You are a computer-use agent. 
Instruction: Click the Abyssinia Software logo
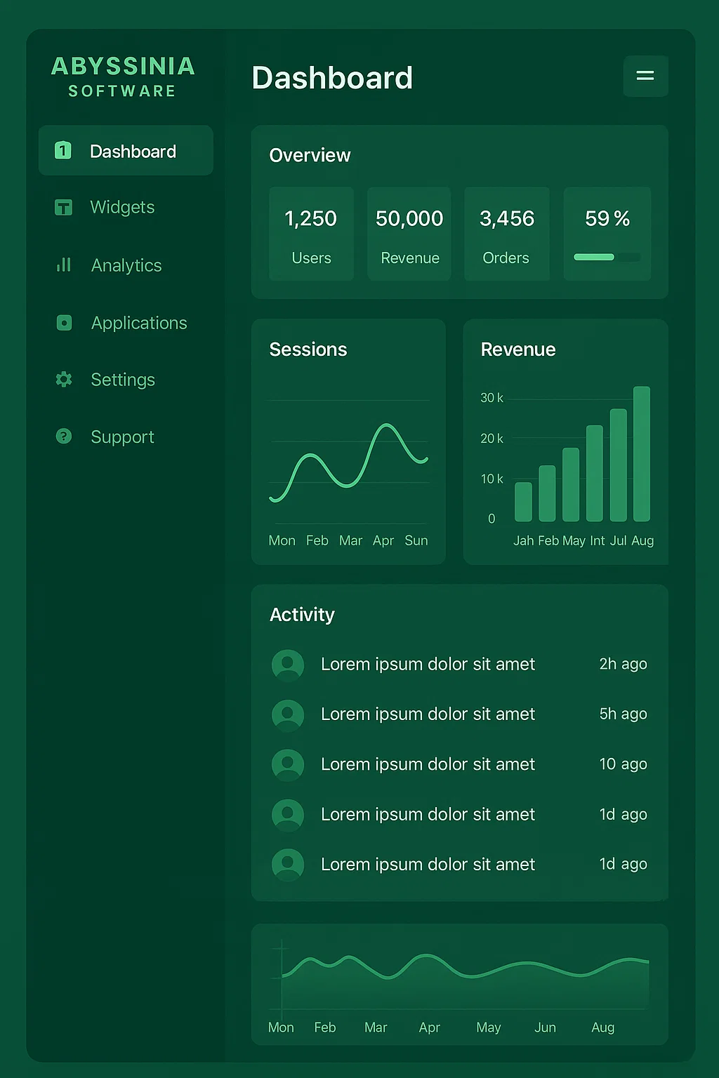click(x=123, y=76)
